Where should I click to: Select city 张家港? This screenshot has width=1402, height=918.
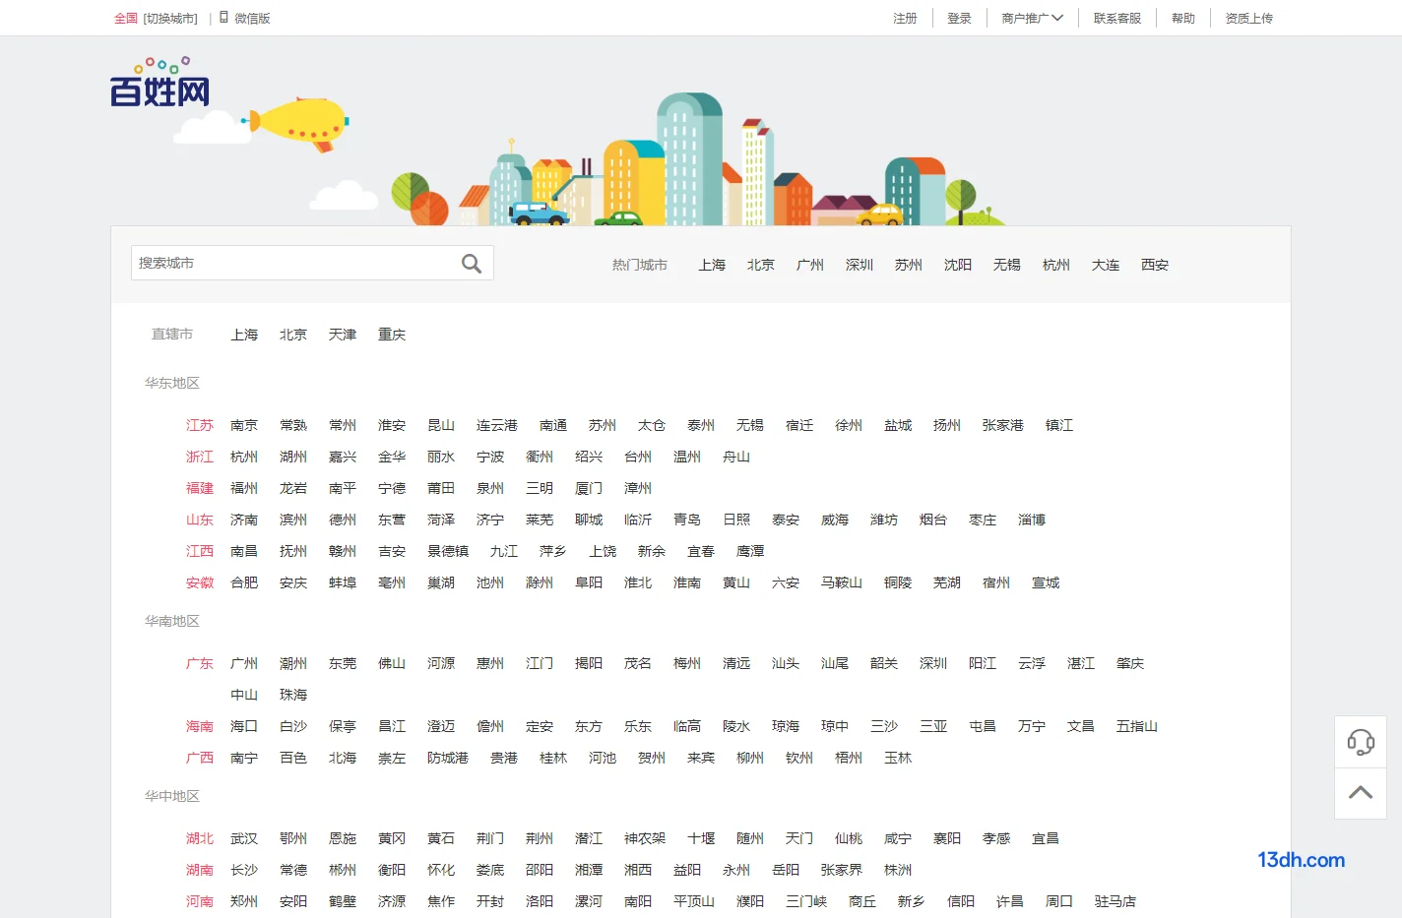coord(1003,425)
